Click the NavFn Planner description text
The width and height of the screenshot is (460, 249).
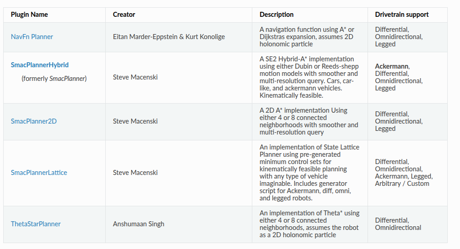tap(307, 37)
